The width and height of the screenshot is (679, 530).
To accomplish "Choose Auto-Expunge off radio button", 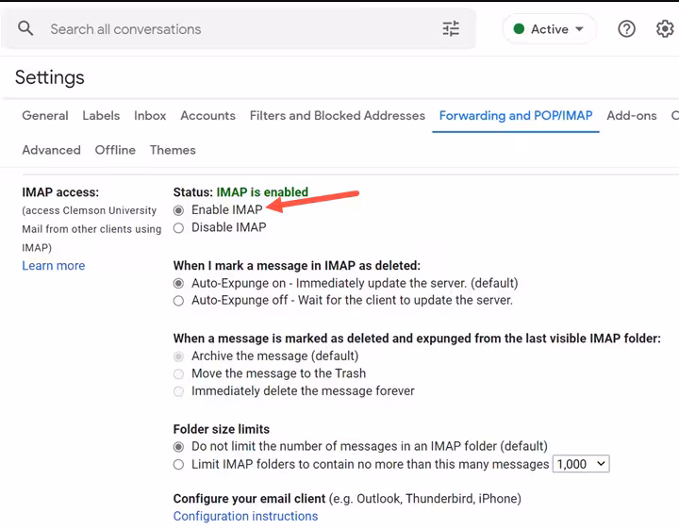I will pos(179,301).
